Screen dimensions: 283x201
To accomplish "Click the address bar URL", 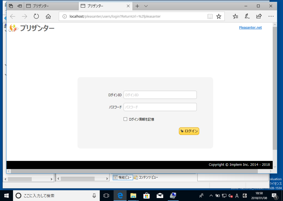I will click(x=115, y=16).
